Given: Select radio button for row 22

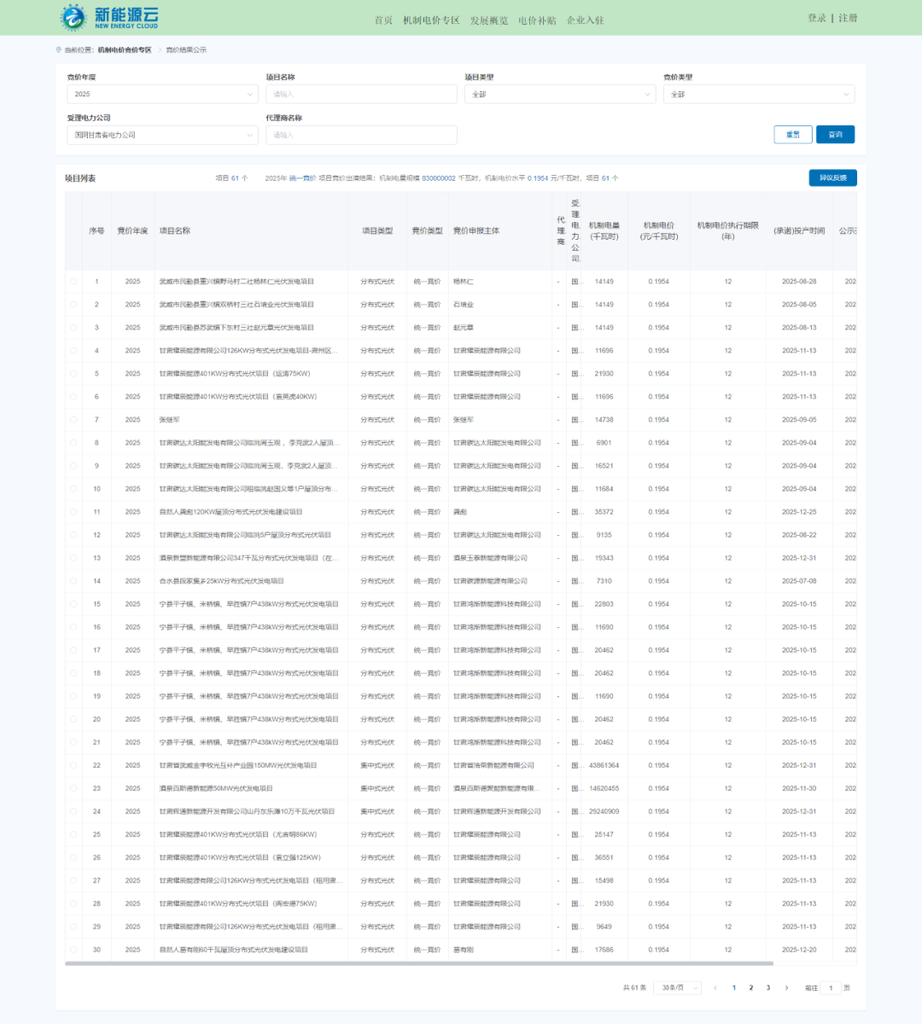Looking at the screenshot, I should 73,765.
